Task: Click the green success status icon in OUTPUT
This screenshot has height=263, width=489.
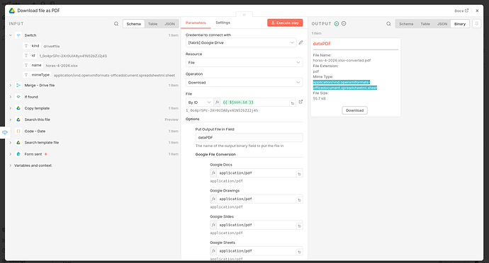Action: 337,23
